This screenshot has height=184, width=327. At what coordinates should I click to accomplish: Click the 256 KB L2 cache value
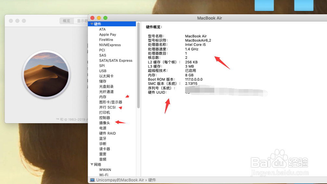coord(191,62)
